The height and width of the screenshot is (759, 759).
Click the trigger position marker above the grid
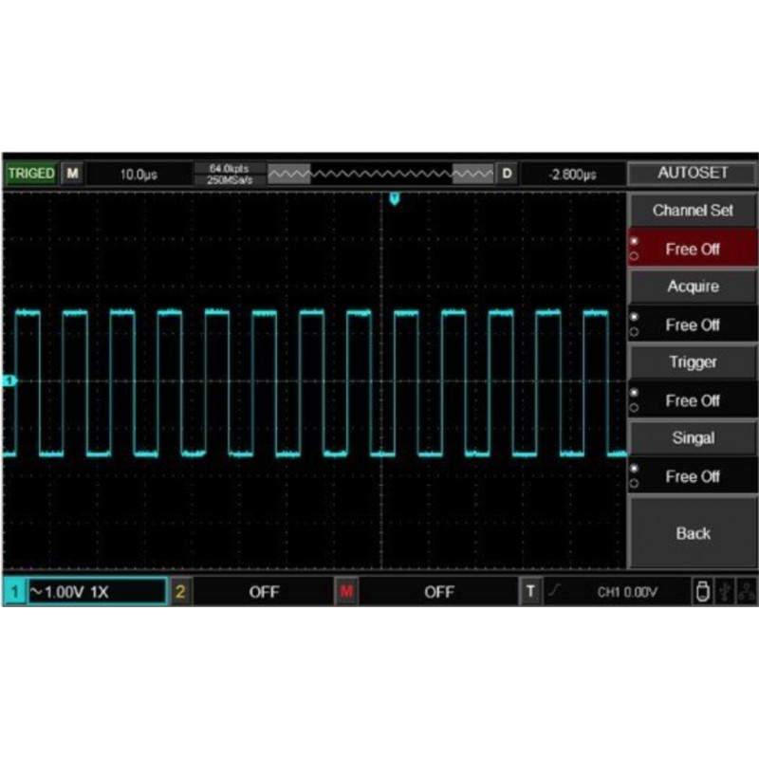(x=394, y=198)
